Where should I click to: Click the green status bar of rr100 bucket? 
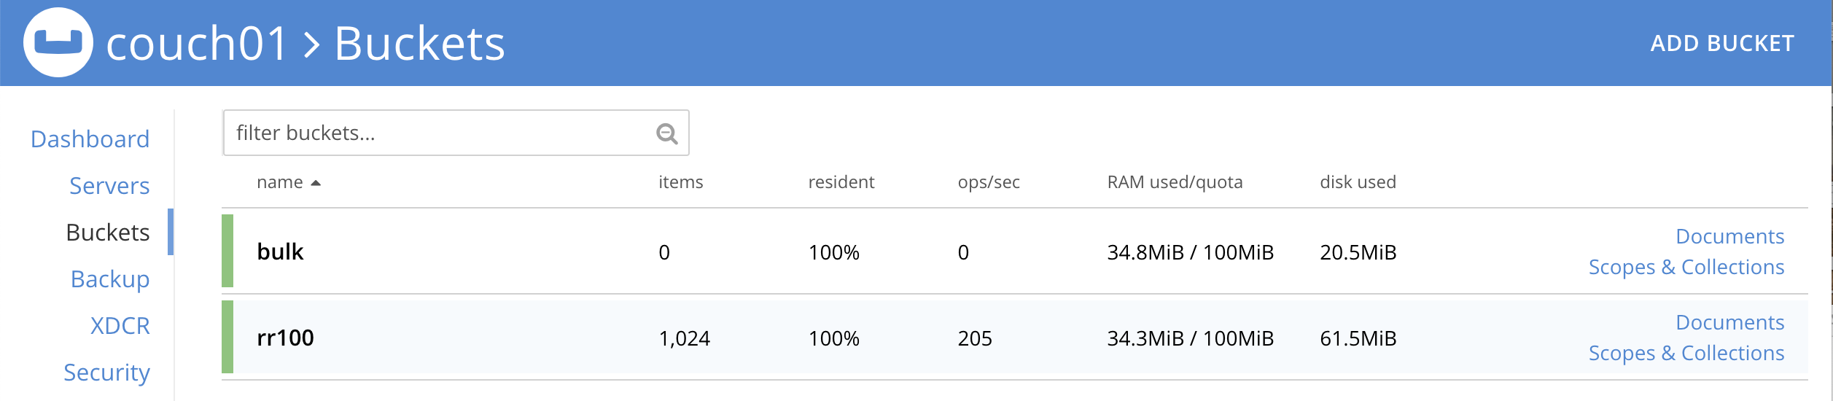tap(227, 337)
